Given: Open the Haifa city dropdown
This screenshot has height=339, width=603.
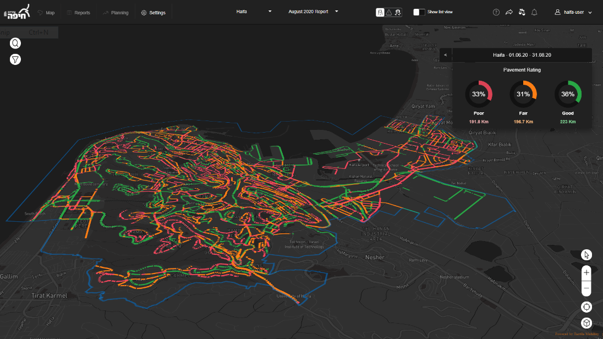Looking at the screenshot, I should pyautogui.click(x=254, y=12).
